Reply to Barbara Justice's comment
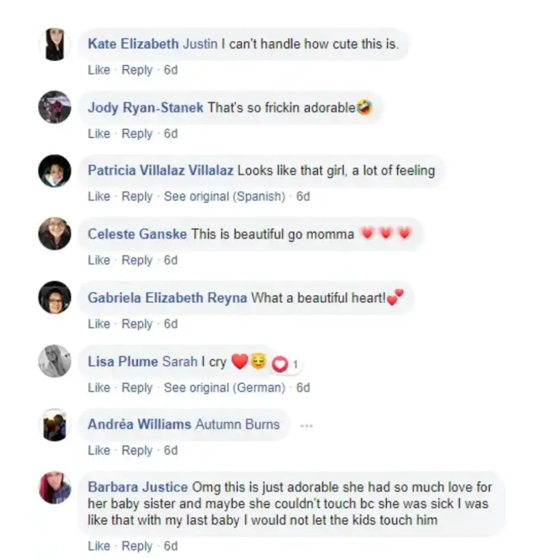 pos(137,546)
